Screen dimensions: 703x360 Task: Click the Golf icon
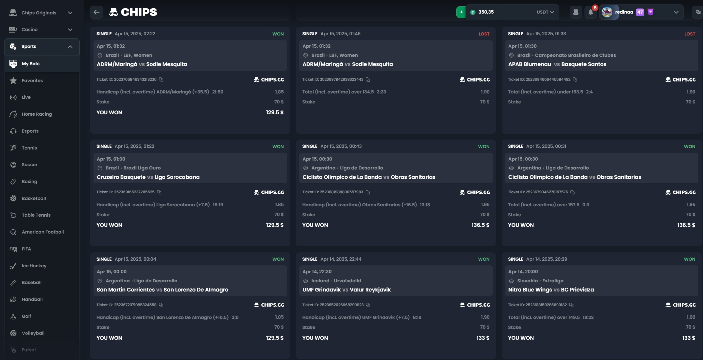click(x=13, y=316)
